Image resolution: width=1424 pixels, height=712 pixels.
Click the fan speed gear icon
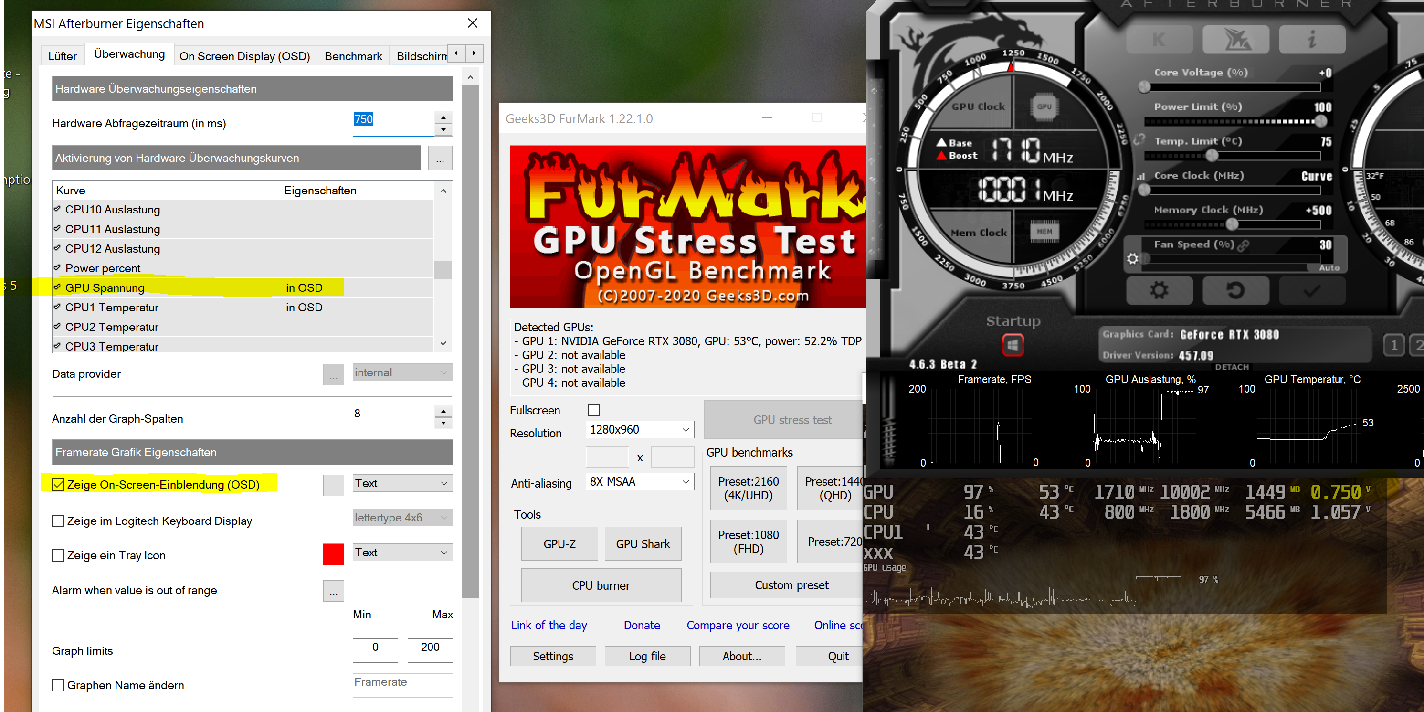tap(1132, 258)
